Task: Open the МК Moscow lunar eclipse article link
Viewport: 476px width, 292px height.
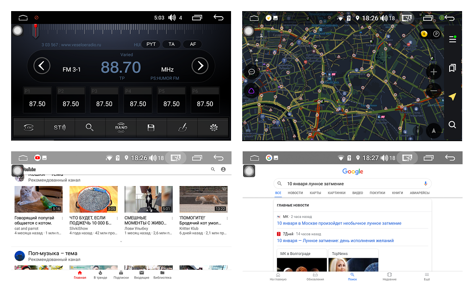Action: coord(339,223)
